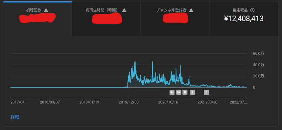Click the video marker labeled 4

(206, 92)
